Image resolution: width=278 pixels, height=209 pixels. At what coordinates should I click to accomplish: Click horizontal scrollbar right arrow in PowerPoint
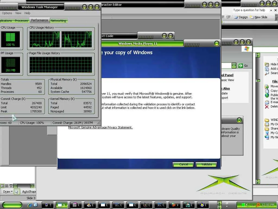33,186
